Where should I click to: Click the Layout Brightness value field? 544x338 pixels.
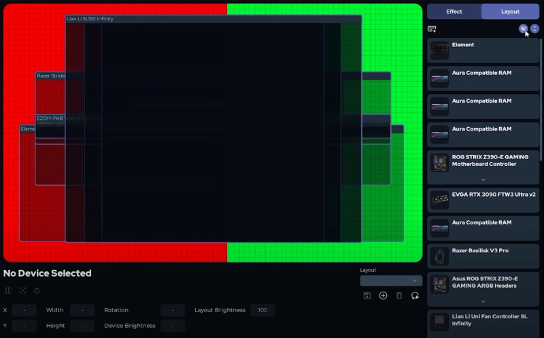click(x=262, y=310)
